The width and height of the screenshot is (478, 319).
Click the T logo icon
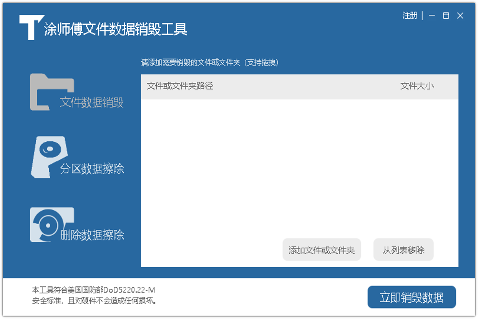click(x=32, y=27)
